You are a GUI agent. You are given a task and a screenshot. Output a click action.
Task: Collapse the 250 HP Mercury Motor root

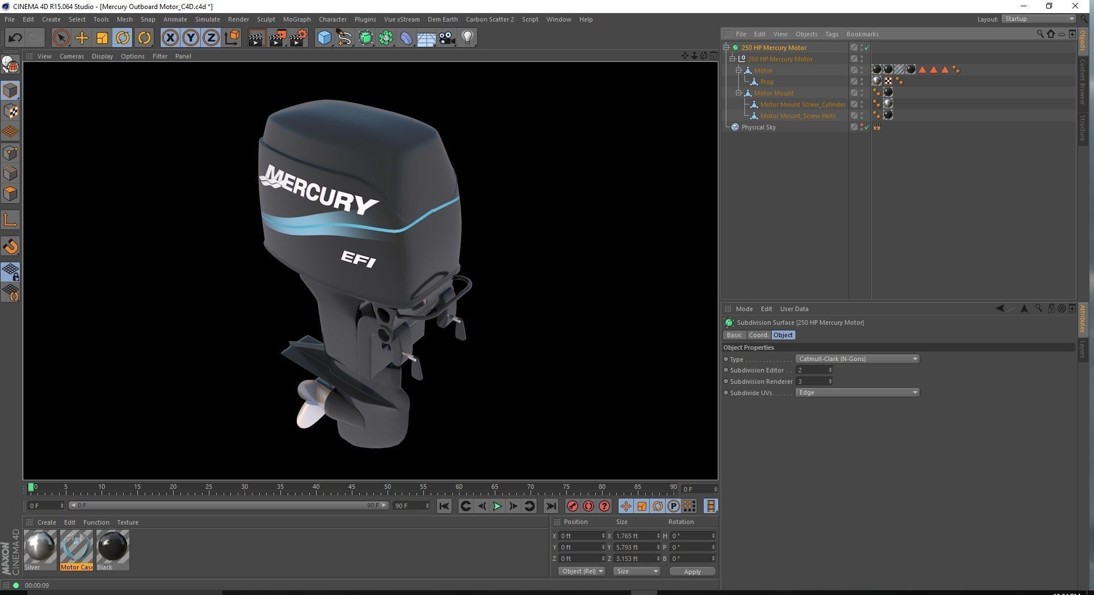point(726,48)
